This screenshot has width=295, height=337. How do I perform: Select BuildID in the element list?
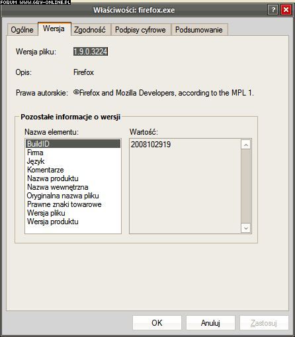pos(73,144)
